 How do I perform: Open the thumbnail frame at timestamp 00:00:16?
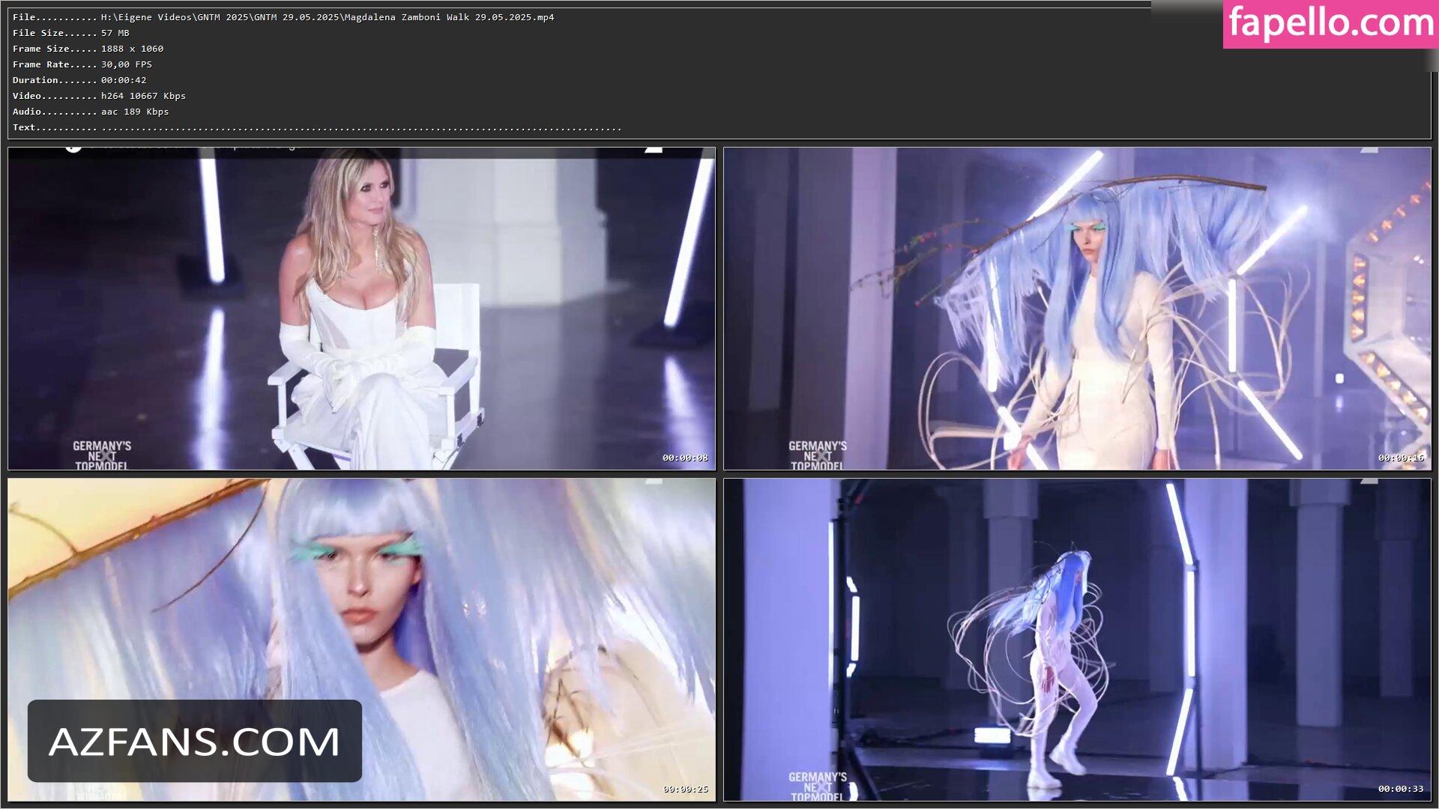tap(1077, 309)
